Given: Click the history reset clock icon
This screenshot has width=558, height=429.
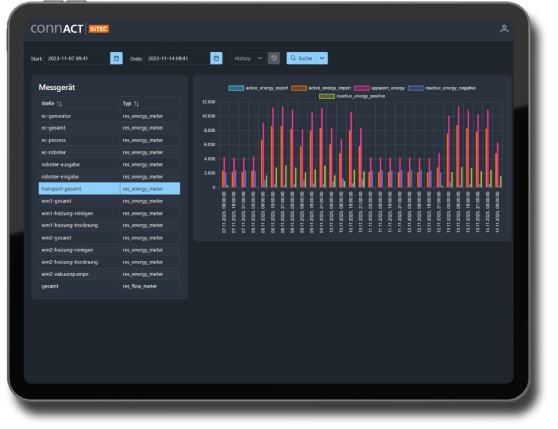Looking at the screenshot, I should (274, 58).
